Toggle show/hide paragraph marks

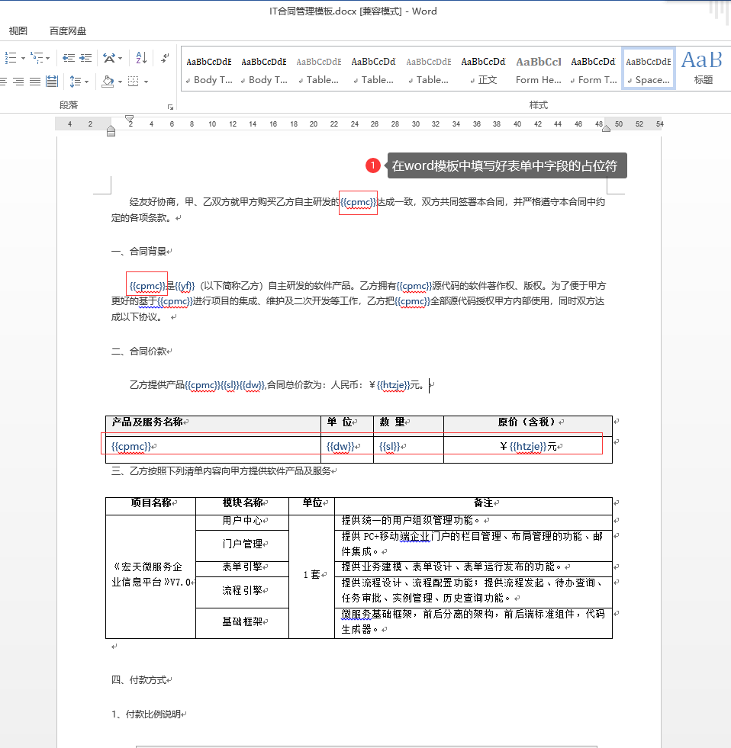pyautogui.click(x=166, y=58)
